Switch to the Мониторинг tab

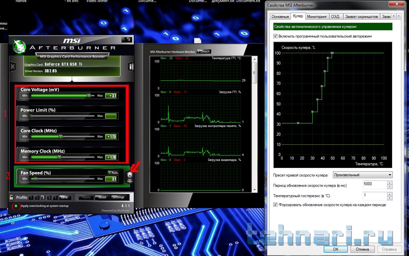click(x=317, y=17)
